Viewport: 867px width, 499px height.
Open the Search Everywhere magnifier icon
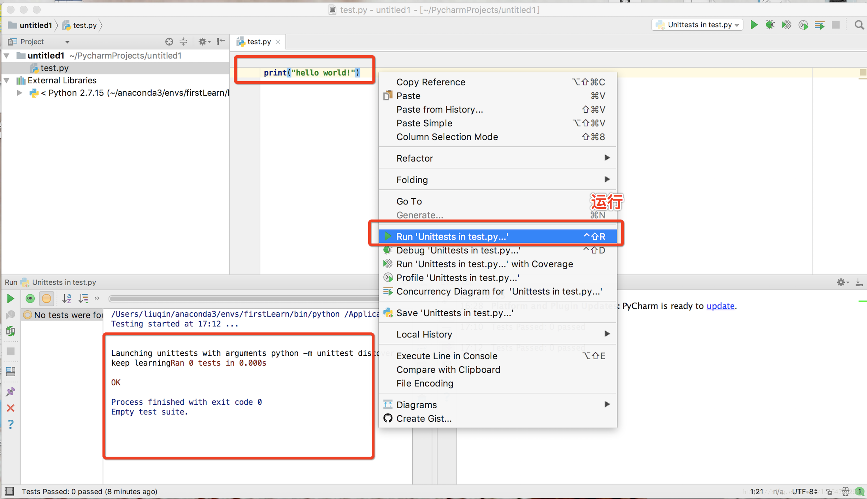pos(859,25)
